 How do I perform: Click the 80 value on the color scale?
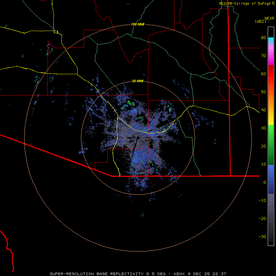[263, 38]
